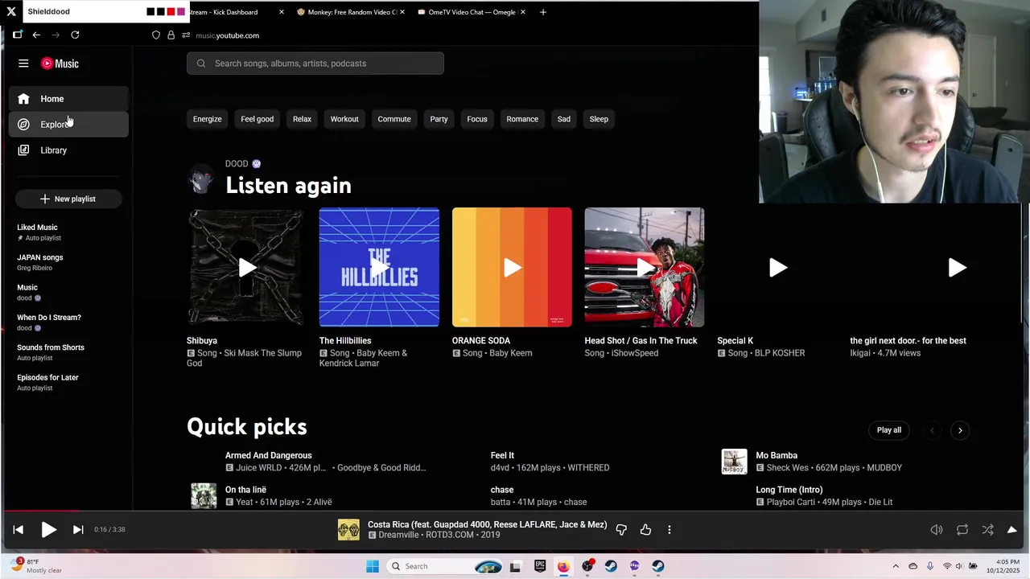
Task: Open the Library section in the sidebar
Action: (x=69, y=150)
